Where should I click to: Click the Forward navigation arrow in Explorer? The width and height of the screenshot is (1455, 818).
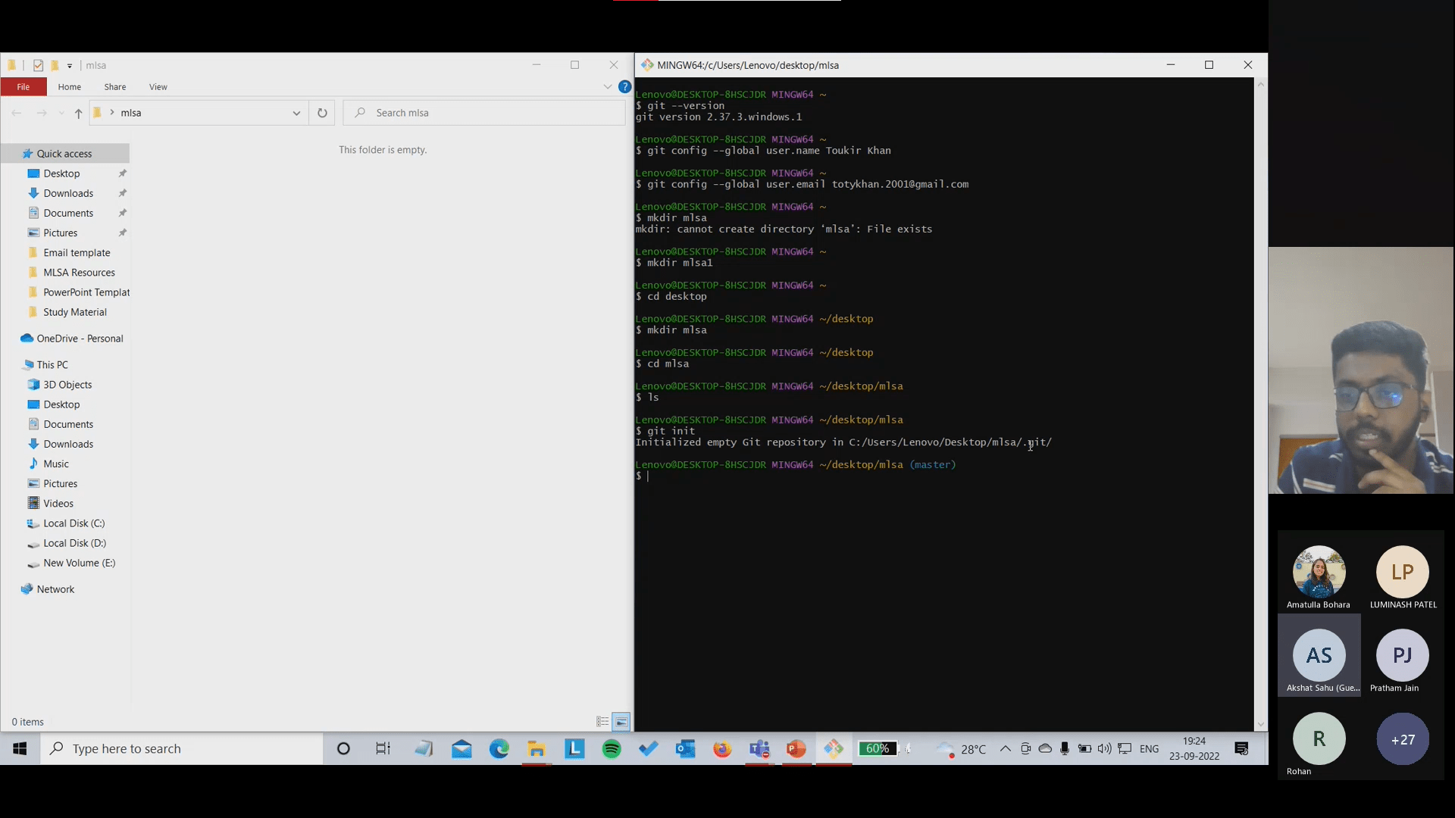pyautogui.click(x=42, y=113)
